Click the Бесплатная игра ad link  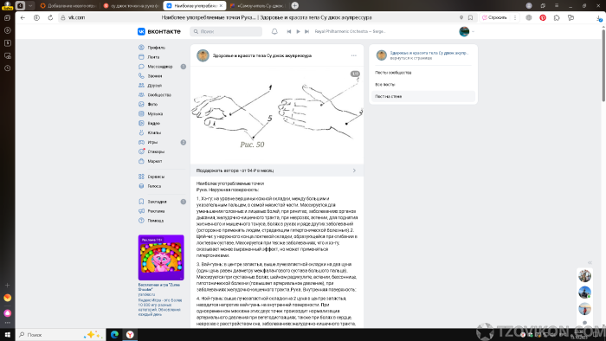coord(159,287)
